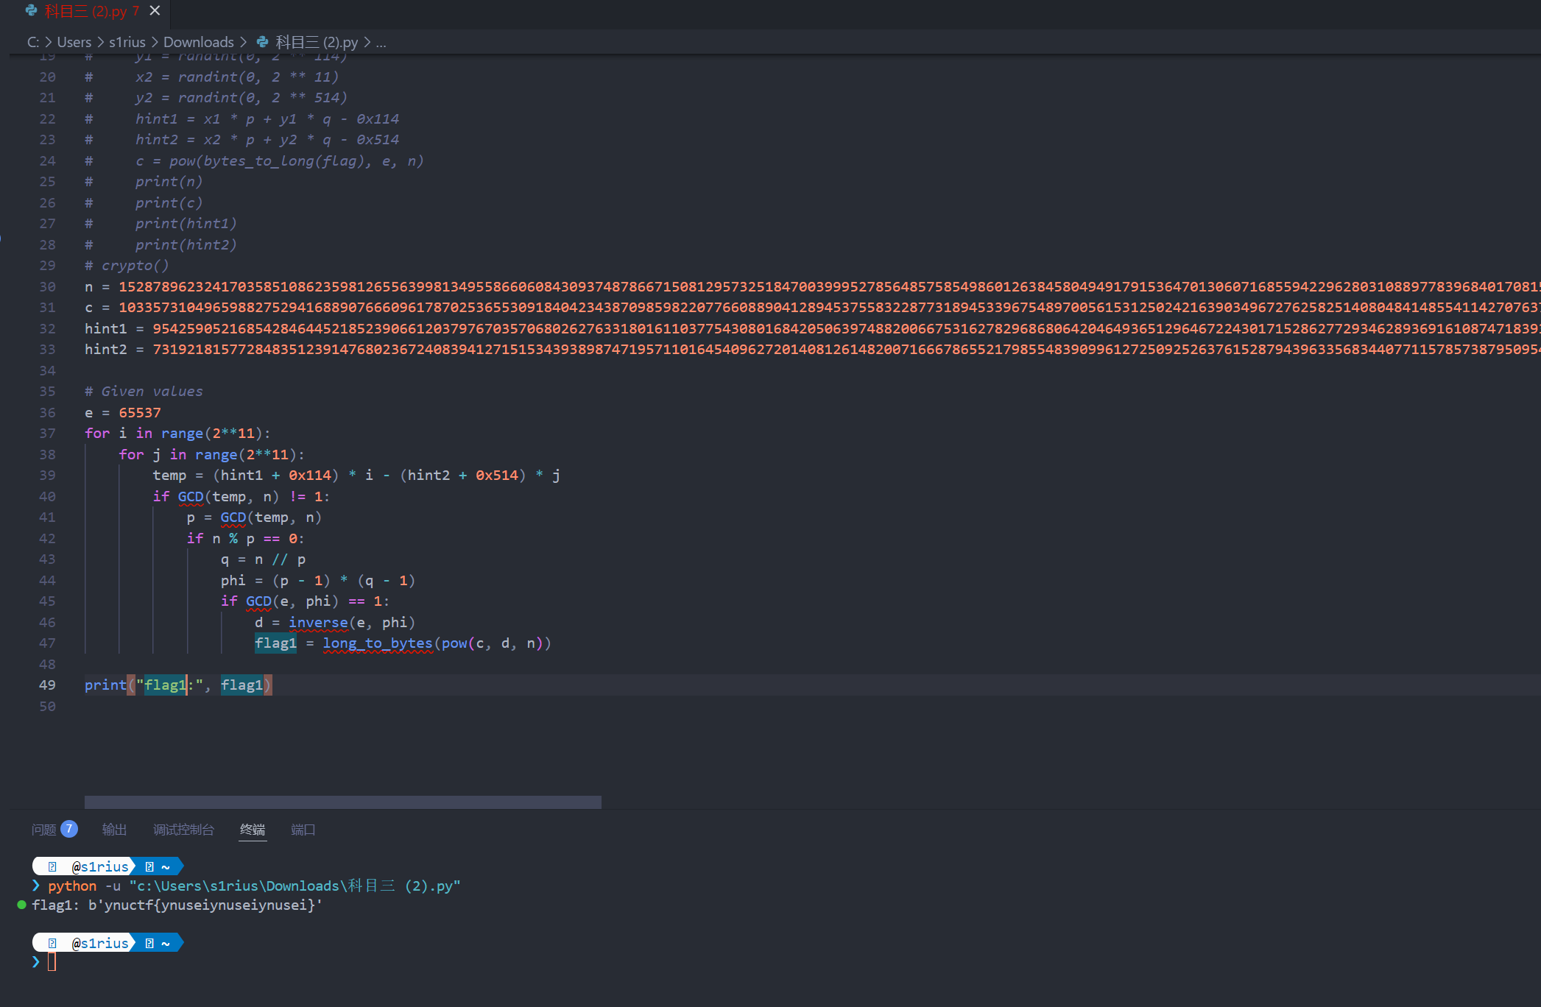This screenshot has height=1007, width=1541.
Task: Select the 终端 panel tab
Action: coord(253,830)
